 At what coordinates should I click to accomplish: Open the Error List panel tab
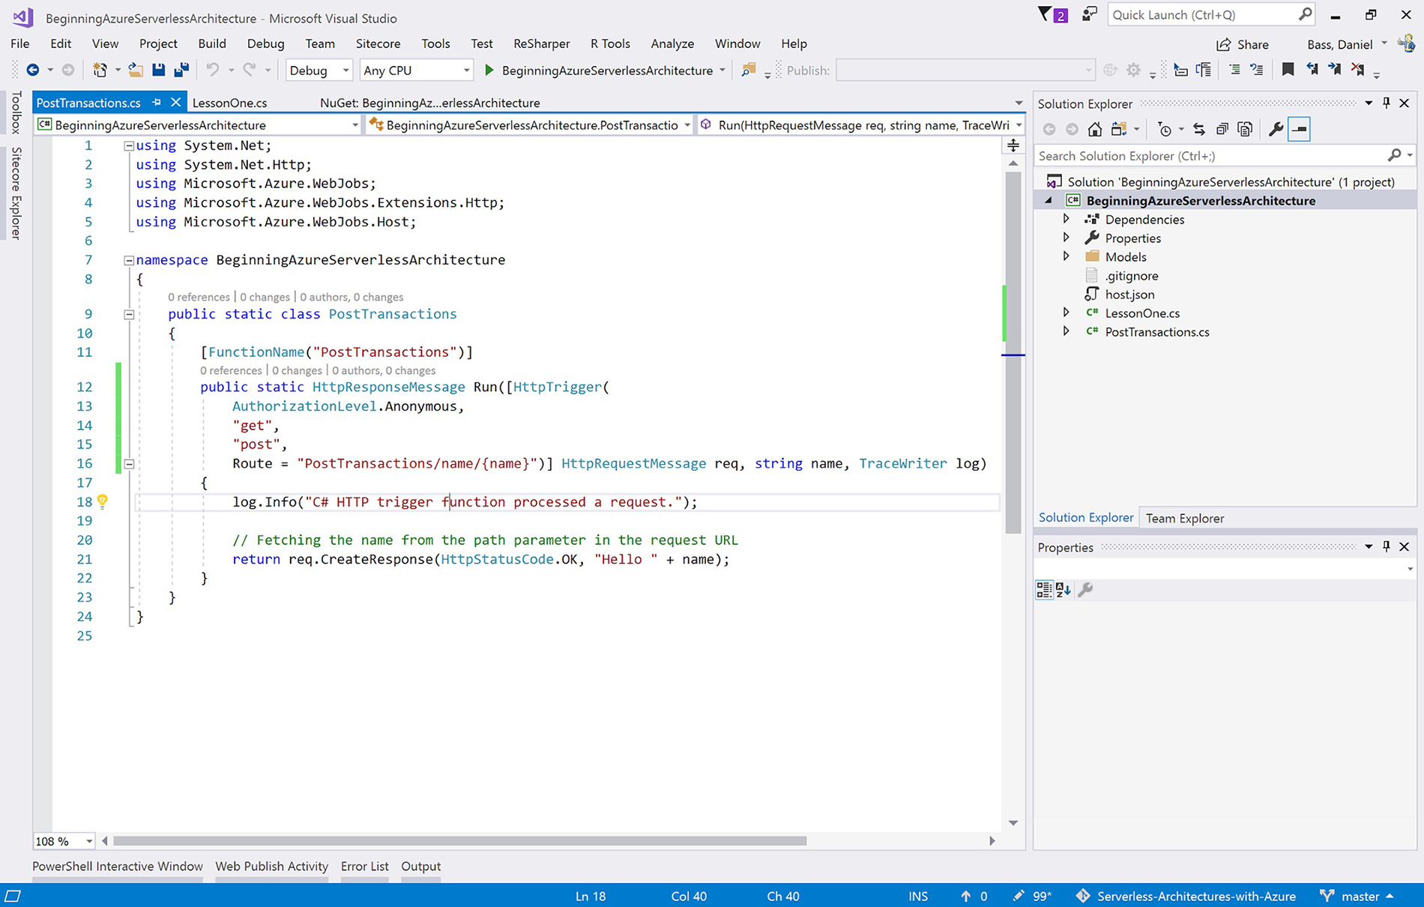pos(364,866)
